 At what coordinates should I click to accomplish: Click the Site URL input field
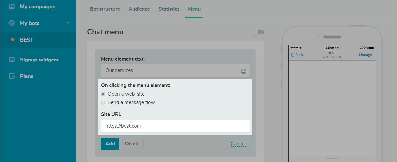click(x=175, y=126)
